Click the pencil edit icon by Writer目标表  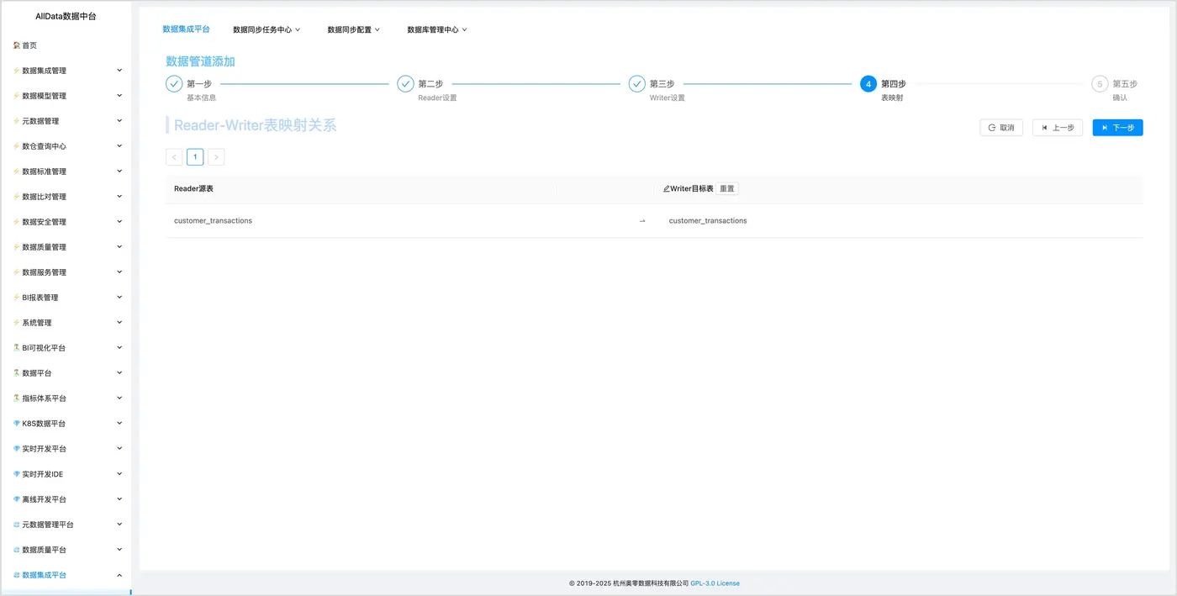(667, 189)
